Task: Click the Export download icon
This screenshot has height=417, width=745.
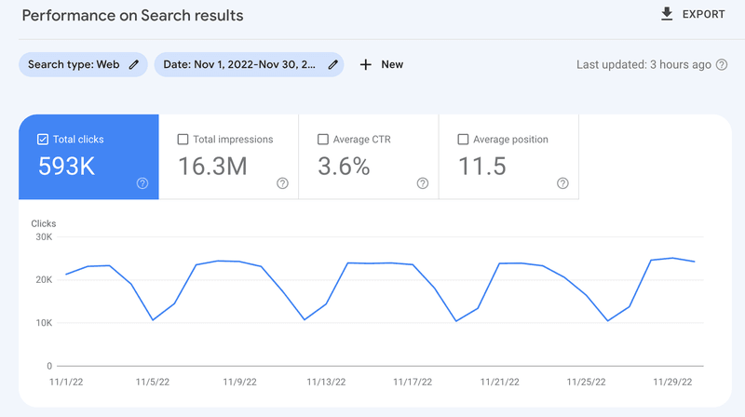Action: (667, 14)
